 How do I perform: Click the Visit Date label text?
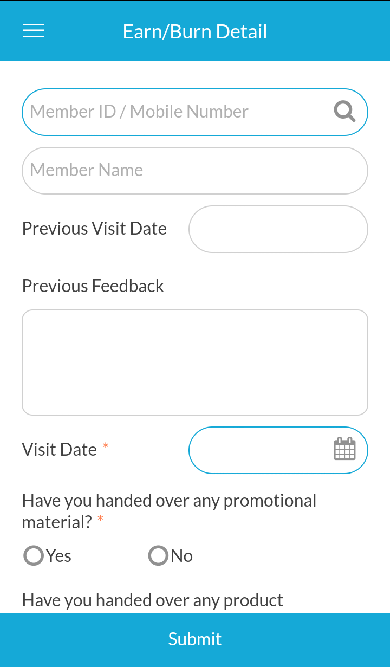click(60, 450)
